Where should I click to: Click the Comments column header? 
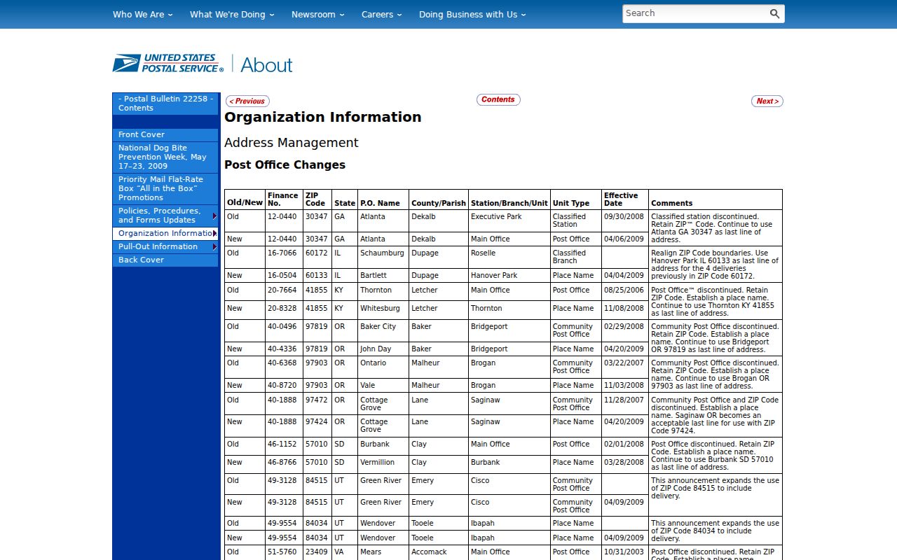(715, 199)
